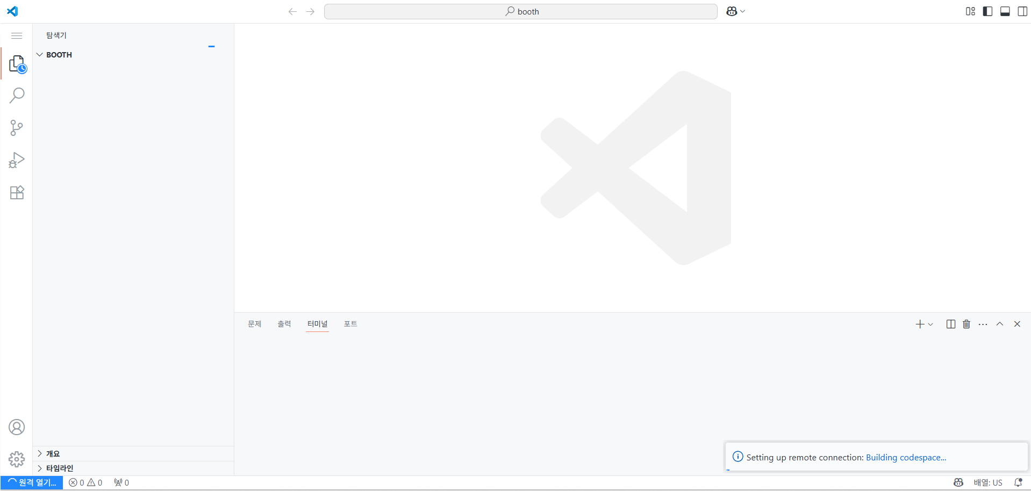
Task: Toggle secondary sidebar visibility
Action: point(1022,11)
